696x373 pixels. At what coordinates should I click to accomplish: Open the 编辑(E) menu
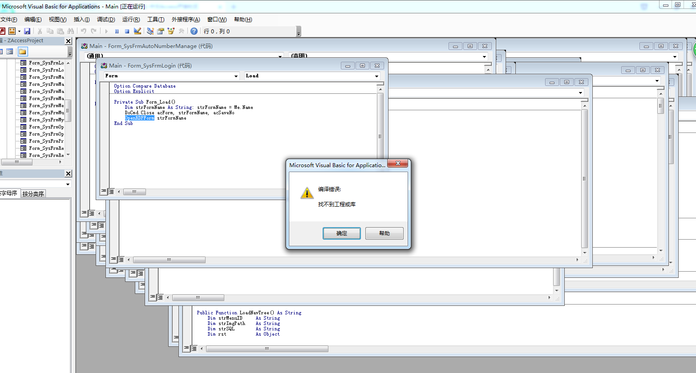tap(33, 20)
